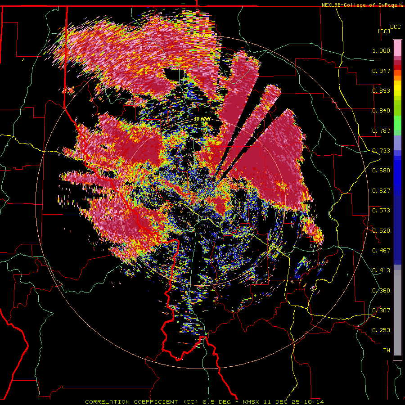The width and height of the screenshot is (405, 405).
Task: Click the DCC label above the legend
Action: (395, 27)
